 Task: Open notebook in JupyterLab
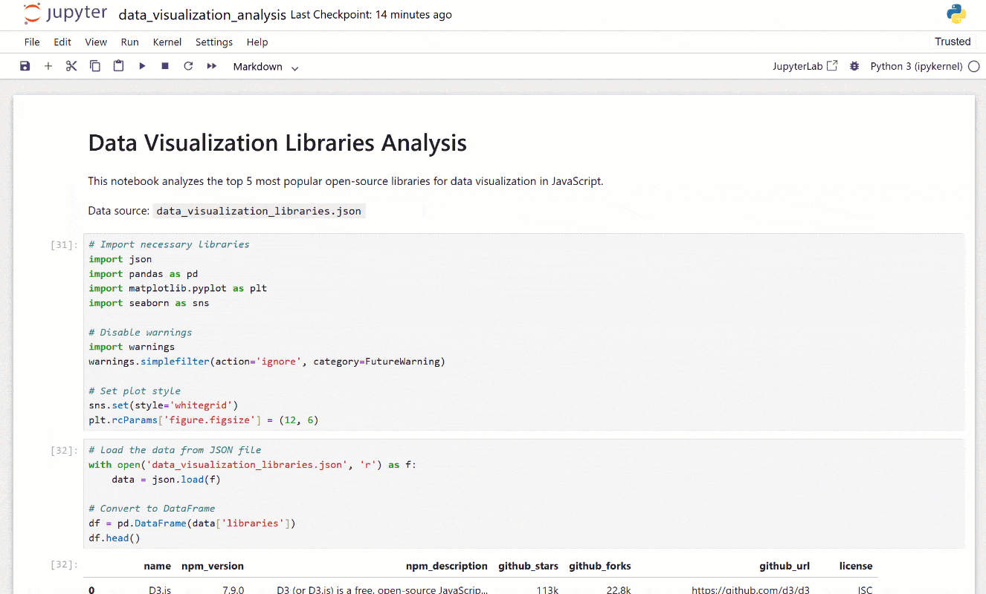[x=805, y=66]
